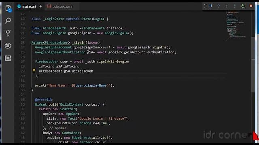This screenshot has width=259, height=145.
Task: Click the lightbulb quick-fix icon
Action: [x=34, y=71]
